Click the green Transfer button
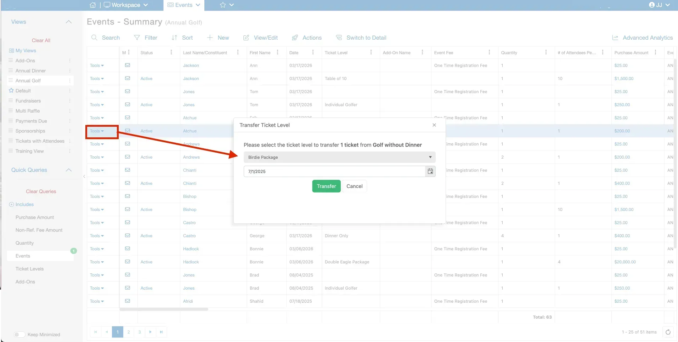This screenshot has width=678, height=342. [x=326, y=186]
